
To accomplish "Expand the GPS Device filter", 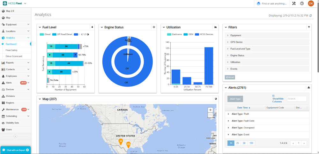I will pos(267,42).
